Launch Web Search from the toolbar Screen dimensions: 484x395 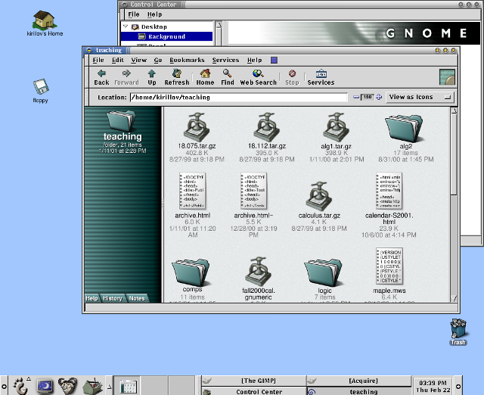(x=258, y=76)
